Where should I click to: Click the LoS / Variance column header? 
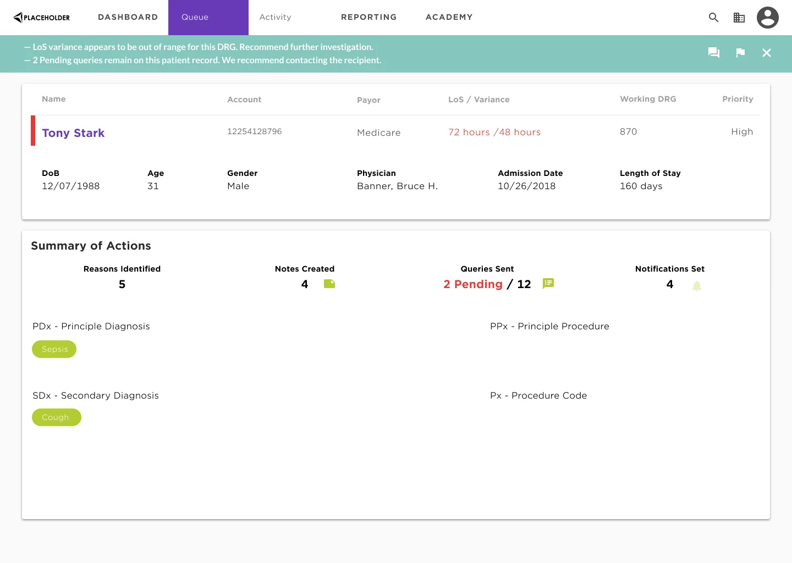point(479,100)
